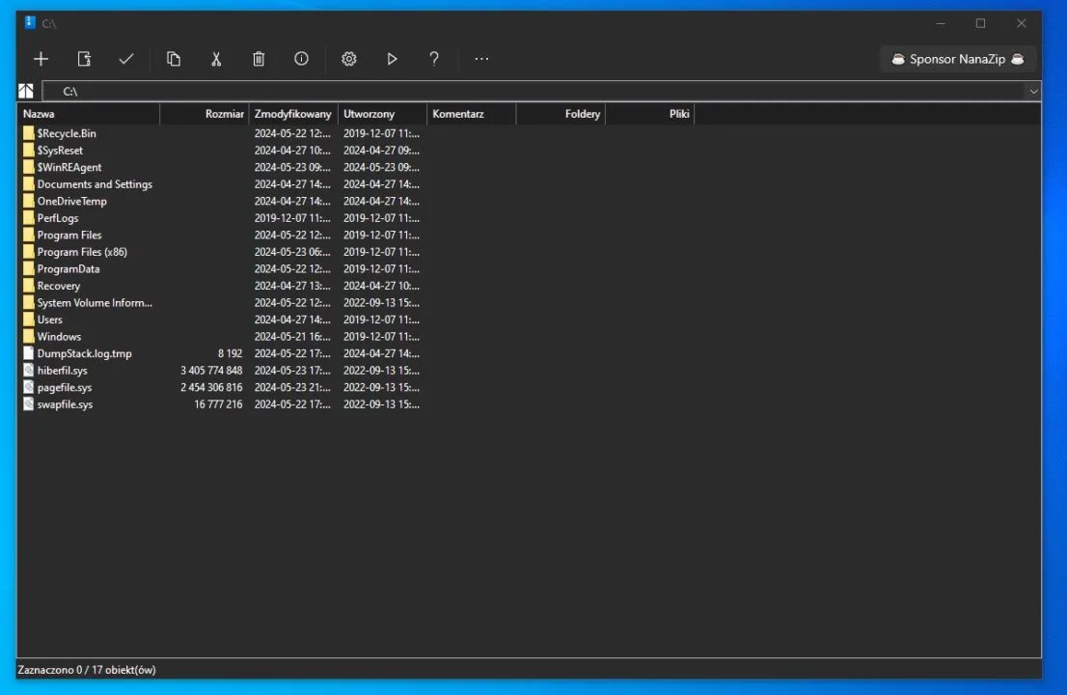Open the three-dot More menu
Screen dimensions: 1067x695
481,59
